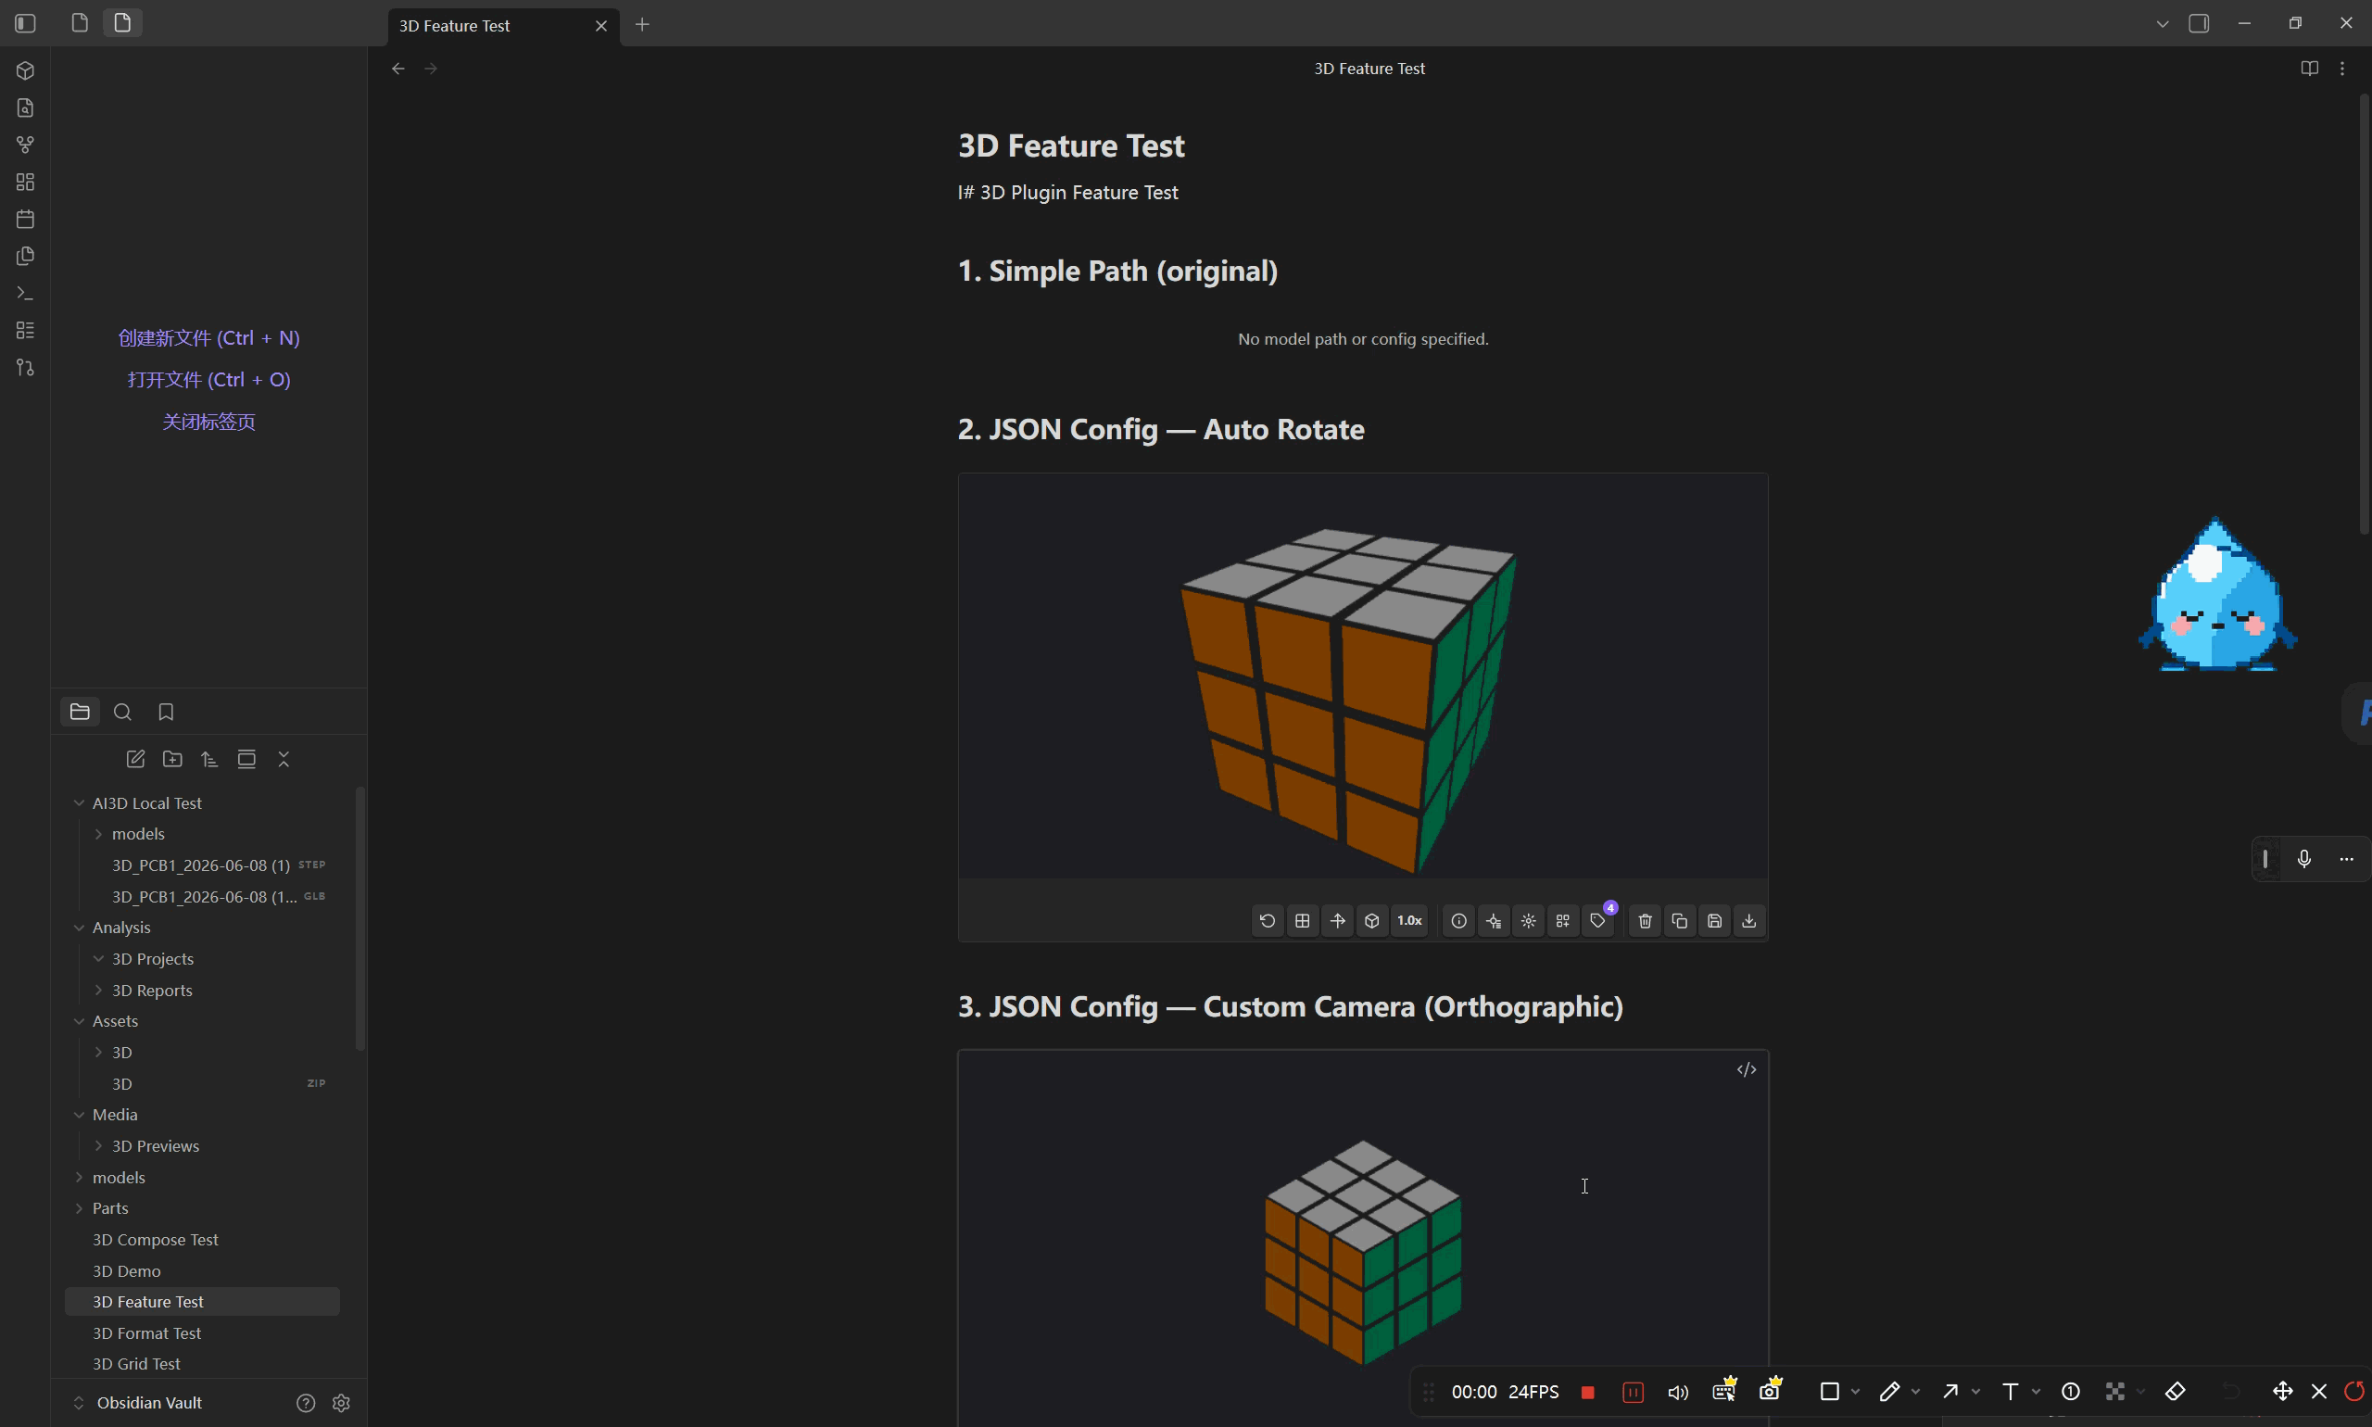Open the code block edit icon on section 3
2372x1427 pixels.
(x=1747, y=1070)
